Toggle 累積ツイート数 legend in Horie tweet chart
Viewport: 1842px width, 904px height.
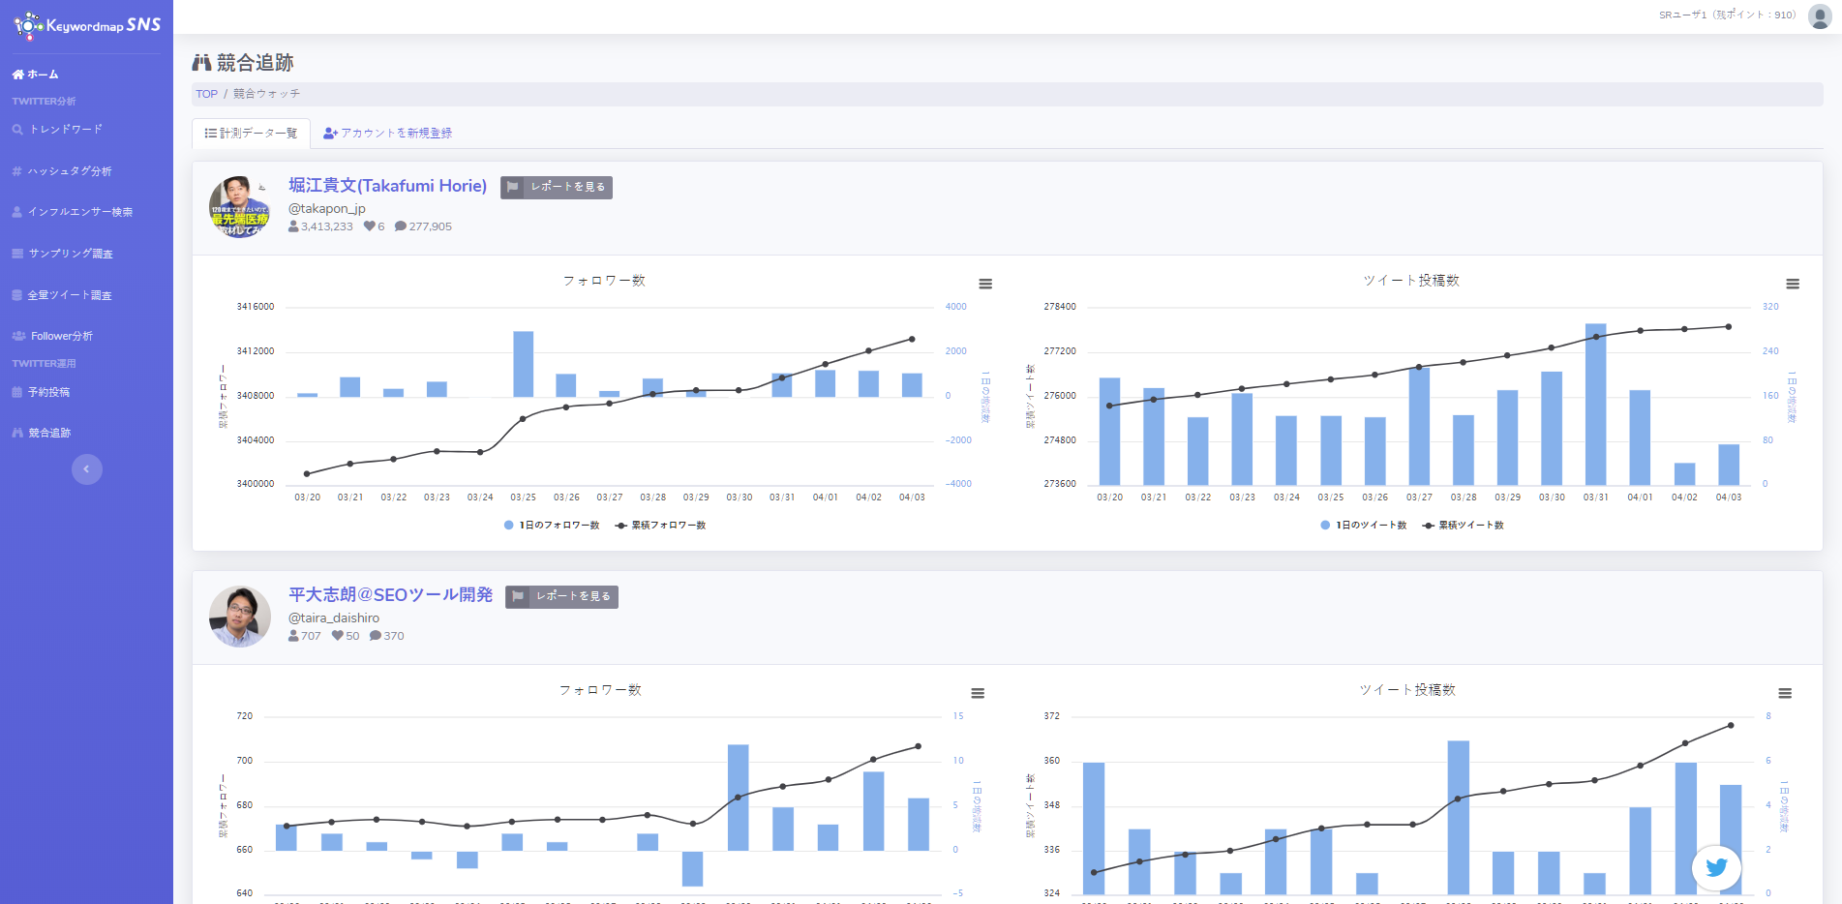click(x=1464, y=526)
